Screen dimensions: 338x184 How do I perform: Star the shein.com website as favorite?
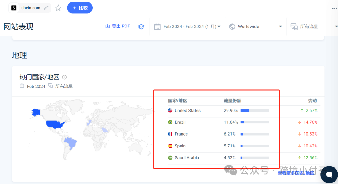click(58, 8)
